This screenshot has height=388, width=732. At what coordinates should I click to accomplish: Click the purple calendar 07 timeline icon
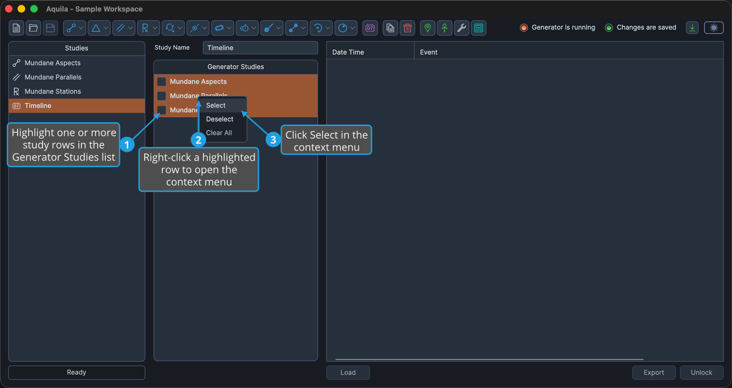370,28
